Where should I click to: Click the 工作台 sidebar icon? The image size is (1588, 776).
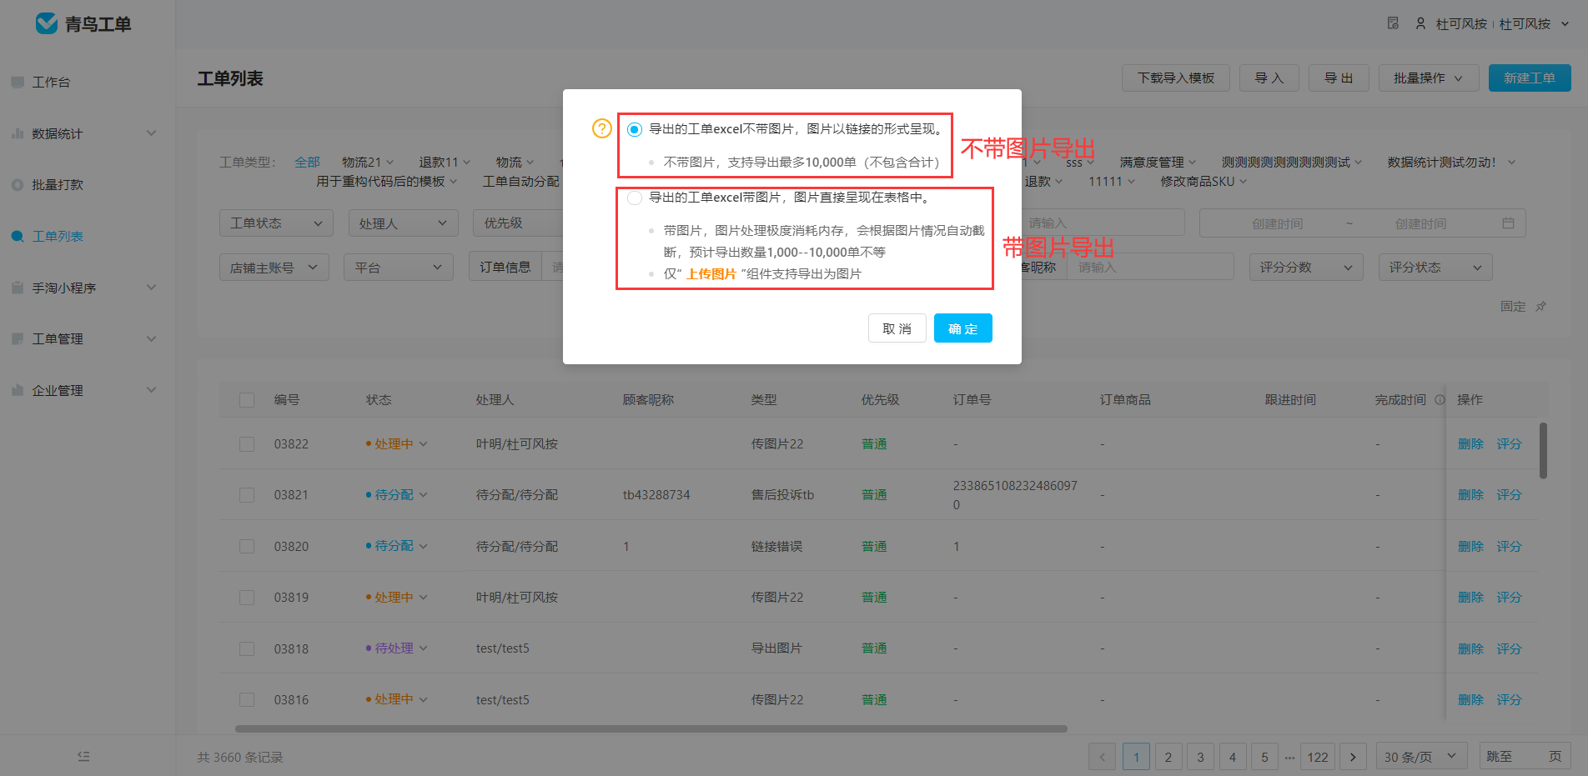click(18, 82)
